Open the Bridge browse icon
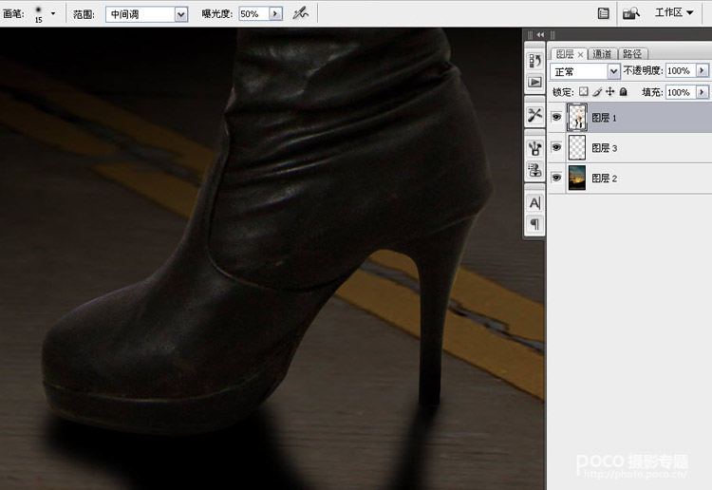The height and width of the screenshot is (490, 712). [630, 13]
